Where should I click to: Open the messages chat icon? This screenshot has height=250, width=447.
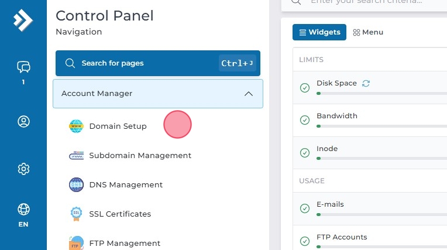[x=23, y=67]
